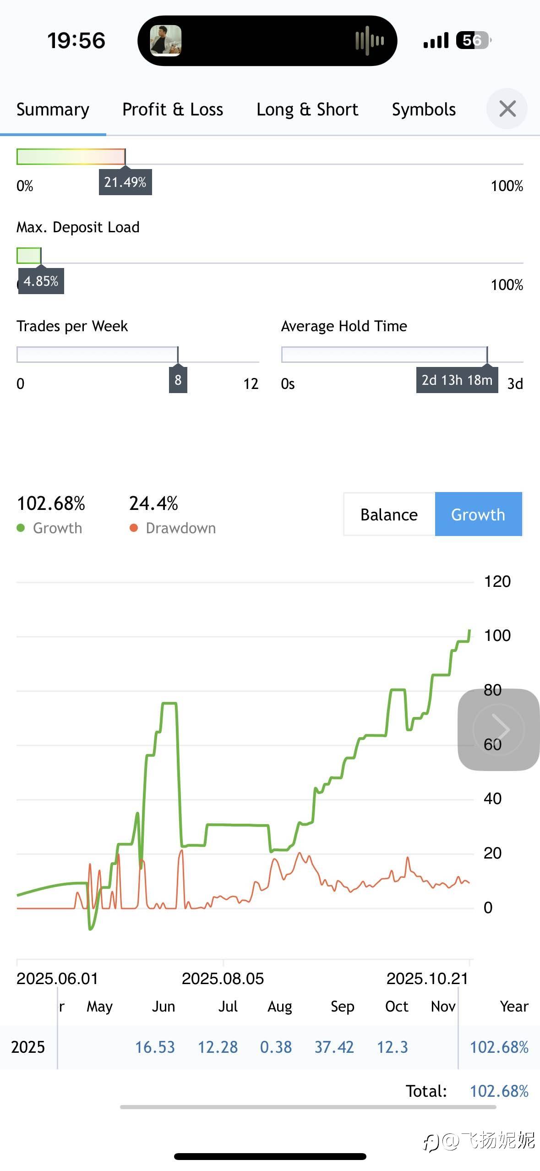
Task: Tap the cellular signal bars icon
Action: point(436,40)
